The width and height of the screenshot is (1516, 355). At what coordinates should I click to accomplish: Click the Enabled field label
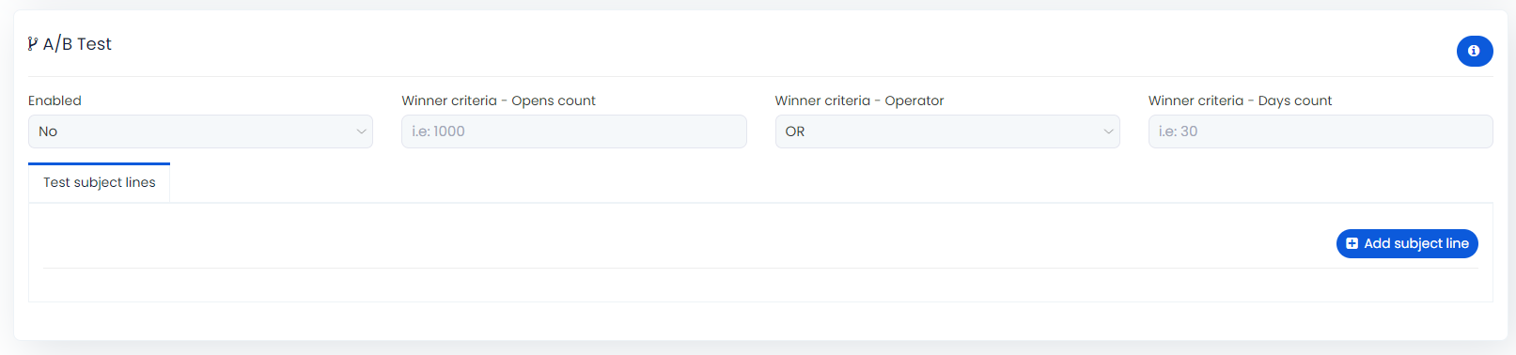click(x=55, y=100)
